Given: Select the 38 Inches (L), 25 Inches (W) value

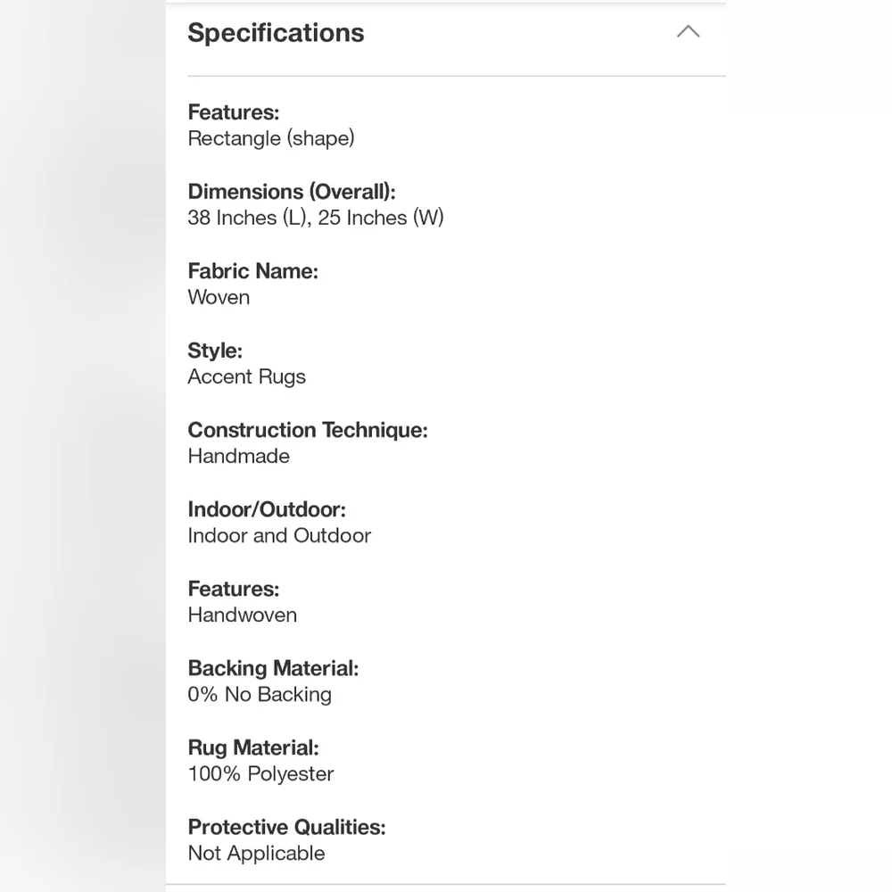Looking at the screenshot, I should tap(316, 218).
